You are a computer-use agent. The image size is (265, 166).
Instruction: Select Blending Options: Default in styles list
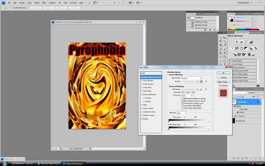tap(151, 77)
